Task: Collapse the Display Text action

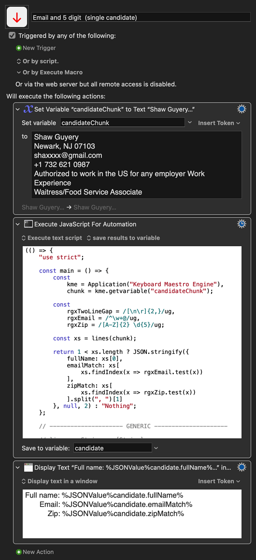Action: 18,467
